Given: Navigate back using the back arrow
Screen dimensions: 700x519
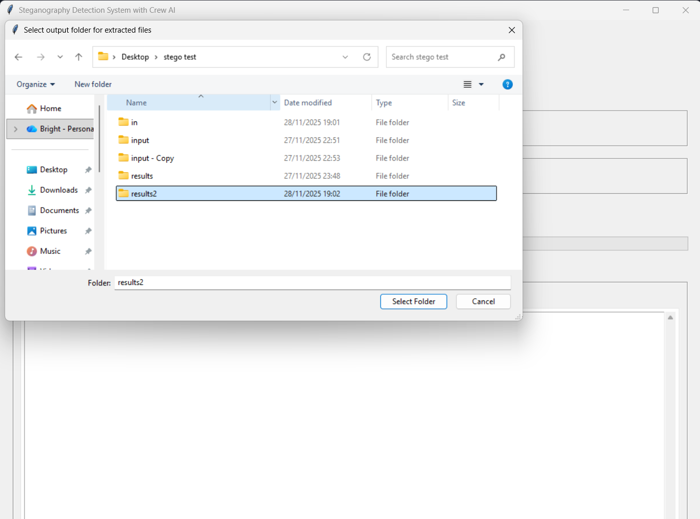Looking at the screenshot, I should (18, 57).
